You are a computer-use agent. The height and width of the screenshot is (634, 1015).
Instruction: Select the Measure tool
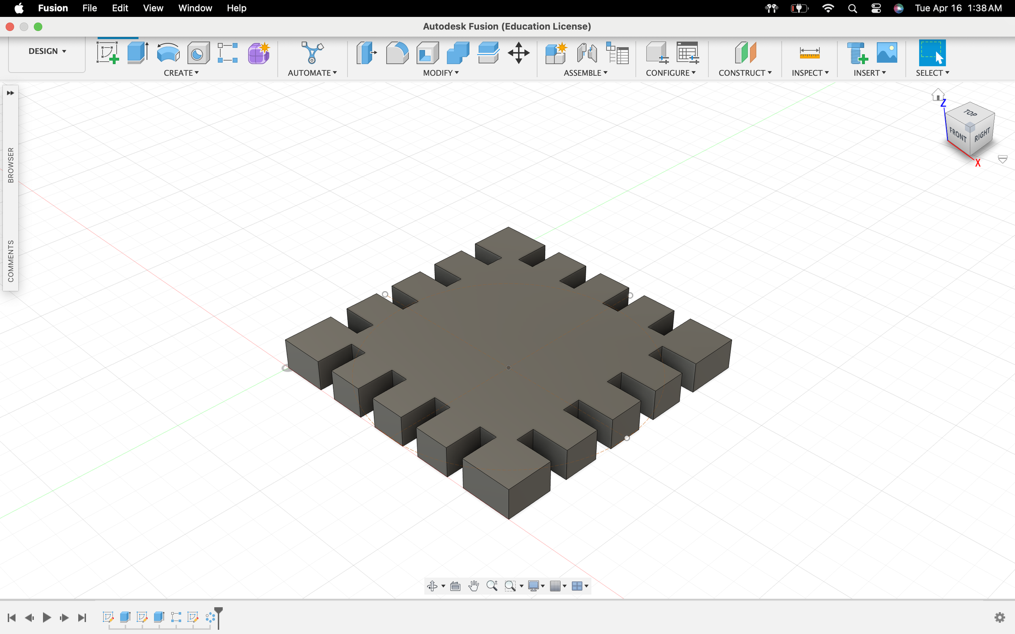point(809,53)
